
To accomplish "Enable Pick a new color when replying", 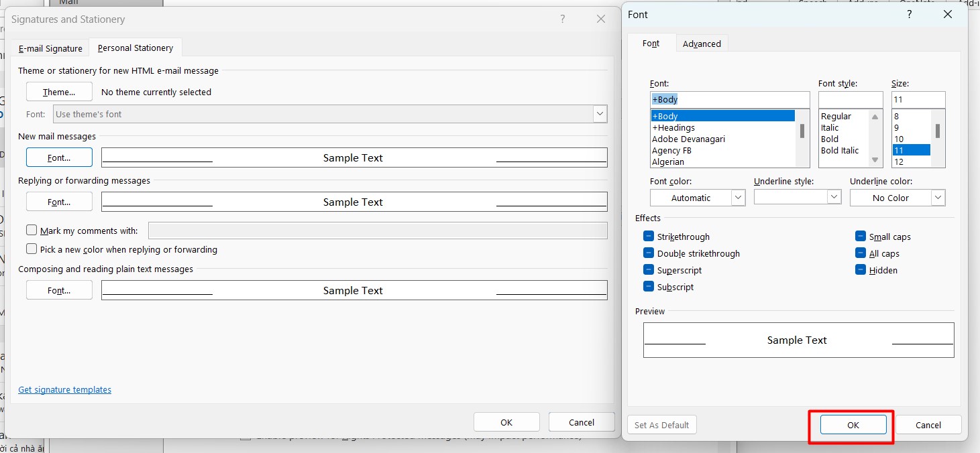I will tap(32, 249).
